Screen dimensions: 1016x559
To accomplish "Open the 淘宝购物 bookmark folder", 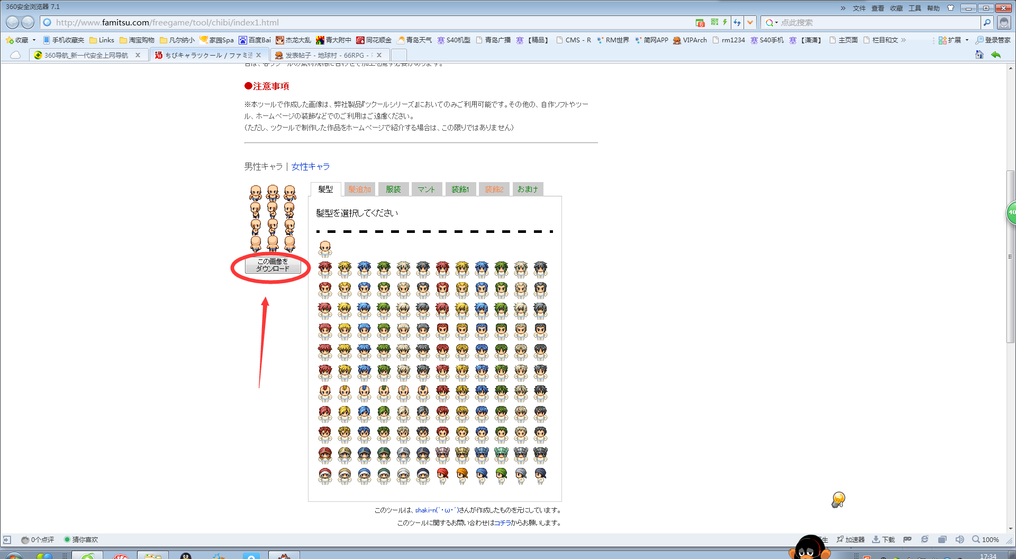I will point(137,40).
